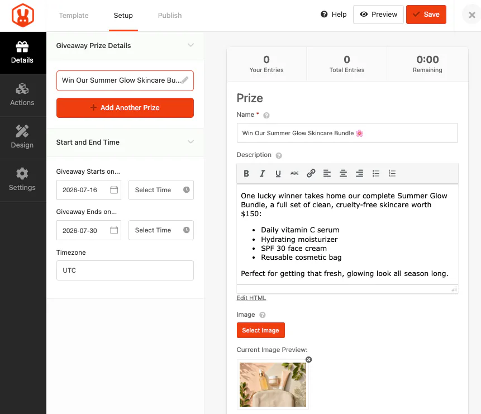Click the Add Another Prize button
The image size is (481, 414).
click(125, 108)
